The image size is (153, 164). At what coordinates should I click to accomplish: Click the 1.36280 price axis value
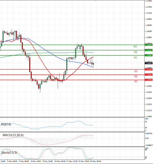pyautogui.click(x=149, y=31)
